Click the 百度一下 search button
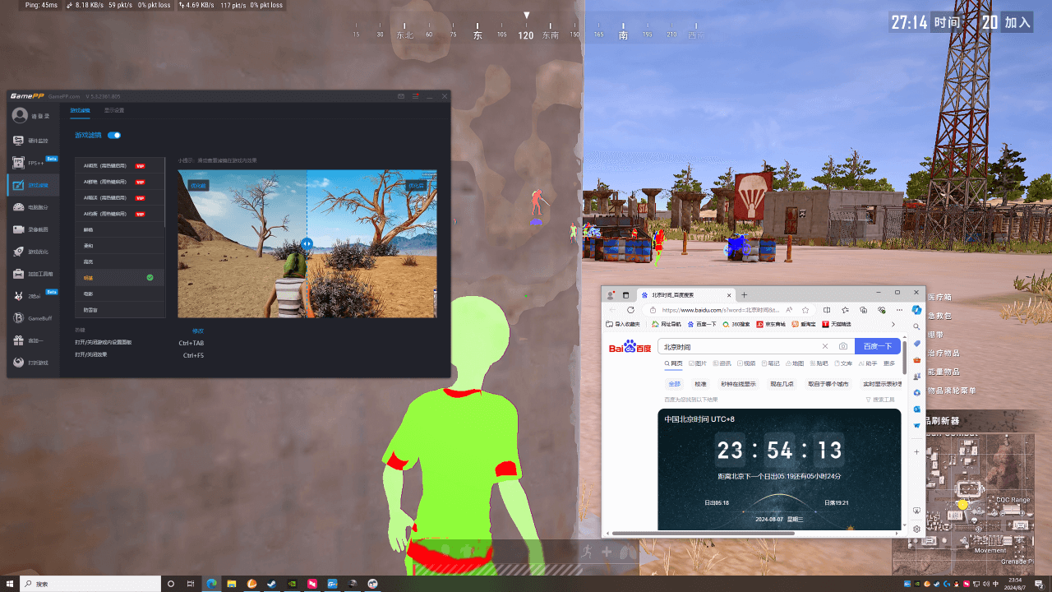The height and width of the screenshot is (592, 1052). pyautogui.click(x=877, y=347)
